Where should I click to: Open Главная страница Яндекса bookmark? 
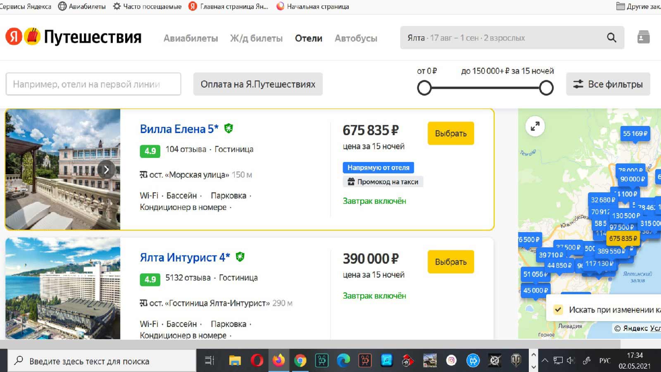(x=228, y=7)
